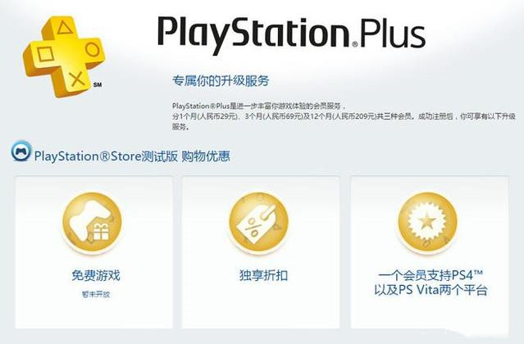Click the 专属你的升级服务 heading
This screenshot has width=524, height=344.
[x=221, y=81]
